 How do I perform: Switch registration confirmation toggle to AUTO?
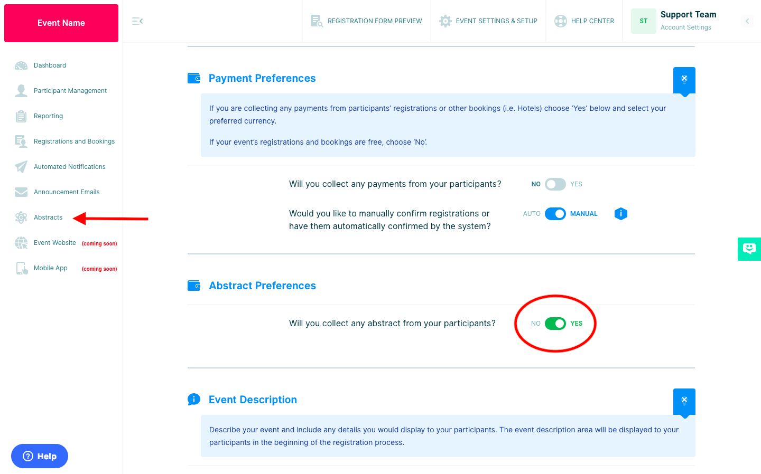[555, 214]
